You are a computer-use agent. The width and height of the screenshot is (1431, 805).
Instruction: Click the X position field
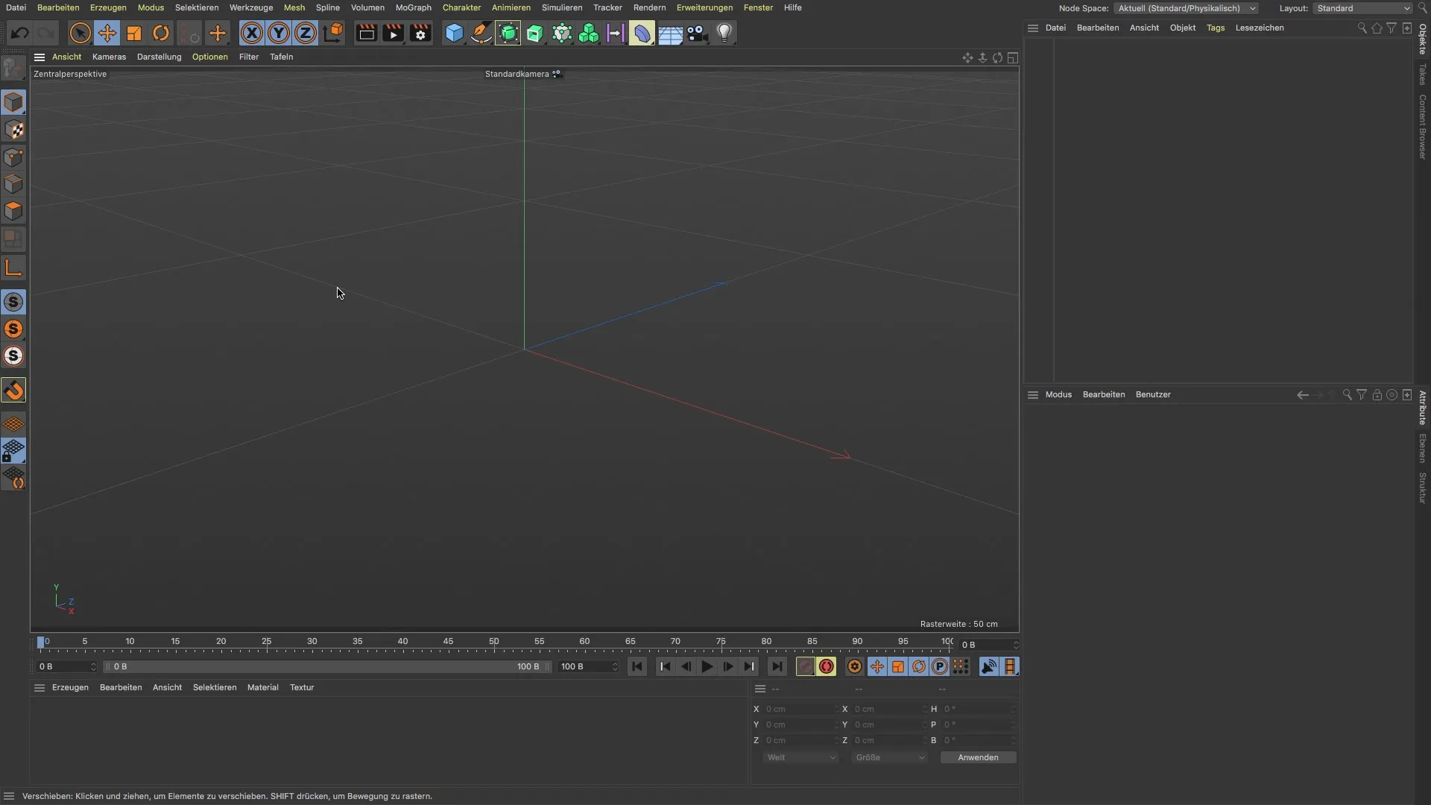tap(801, 709)
